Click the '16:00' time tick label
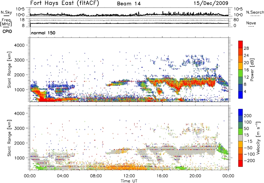The image size is (264, 183). [x=162, y=176]
